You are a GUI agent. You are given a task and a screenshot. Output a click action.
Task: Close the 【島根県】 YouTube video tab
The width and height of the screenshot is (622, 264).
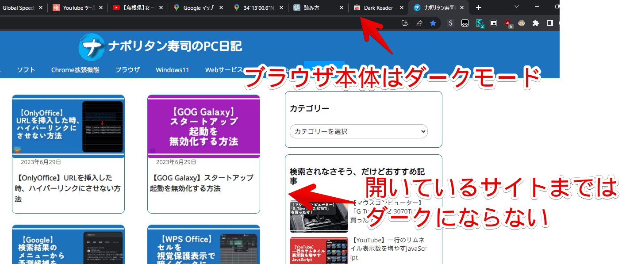(161, 8)
